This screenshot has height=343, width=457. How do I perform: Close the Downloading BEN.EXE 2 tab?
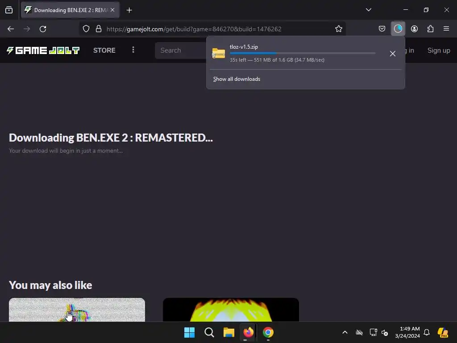[x=112, y=10]
